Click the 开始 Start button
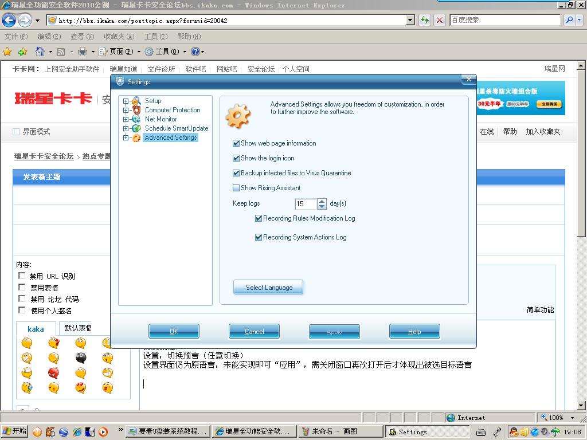Image resolution: width=587 pixels, height=440 pixels. tap(15, 431)
